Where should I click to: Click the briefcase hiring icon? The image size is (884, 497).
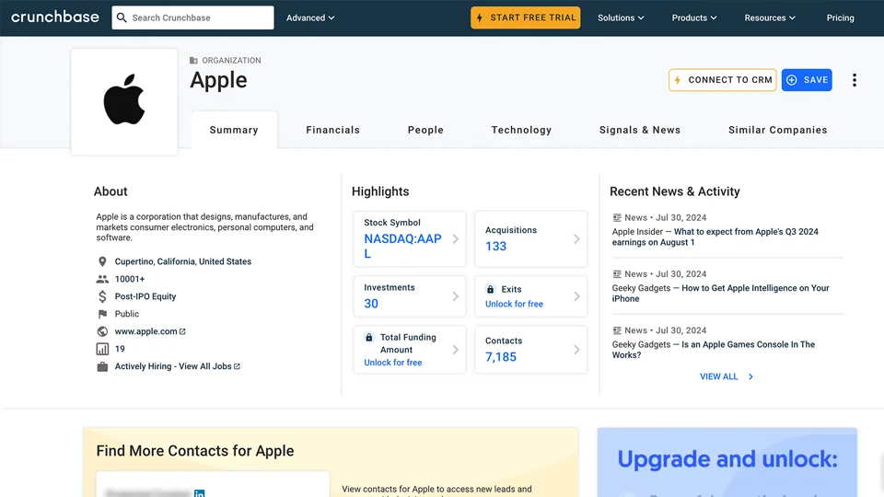(x=102, y=366)
